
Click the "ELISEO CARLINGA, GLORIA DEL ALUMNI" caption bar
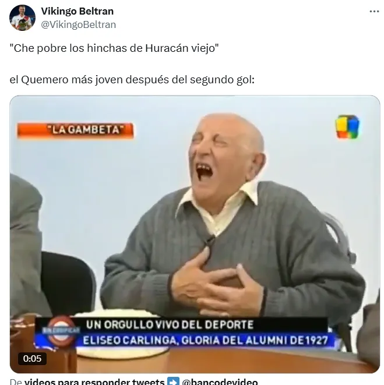205,340
